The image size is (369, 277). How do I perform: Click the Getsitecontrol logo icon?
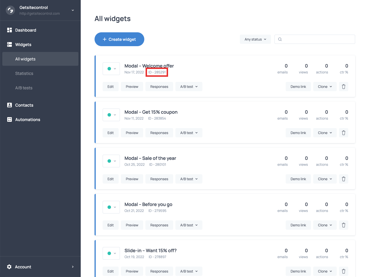(x=10, y=10)
